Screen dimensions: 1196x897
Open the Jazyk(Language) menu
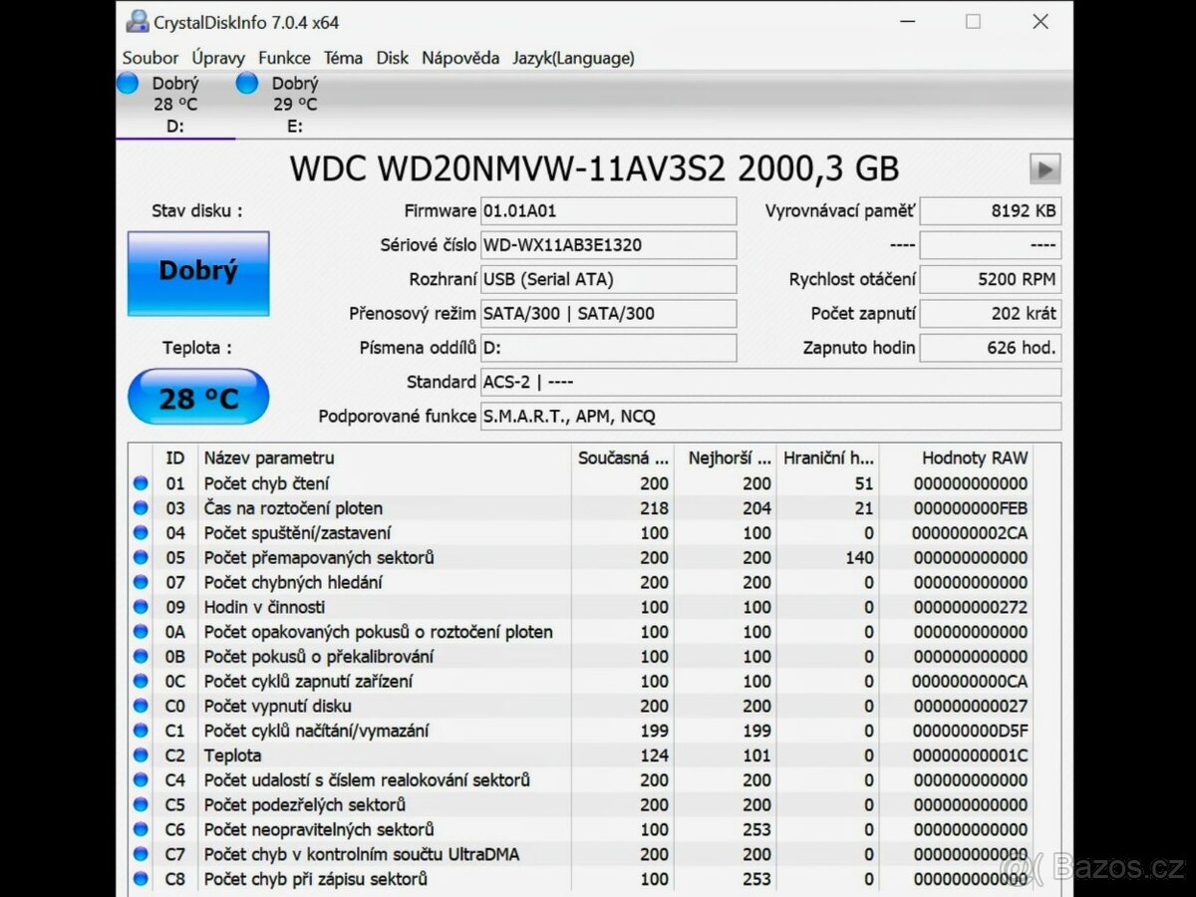click(572, 58)
